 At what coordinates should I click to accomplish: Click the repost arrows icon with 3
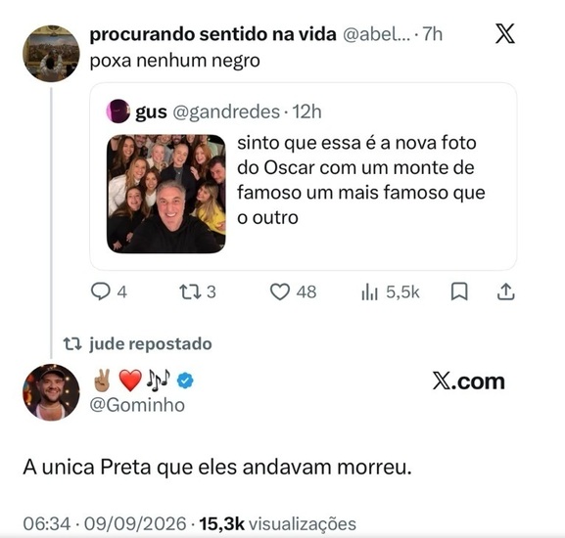[x=190, y=291]
